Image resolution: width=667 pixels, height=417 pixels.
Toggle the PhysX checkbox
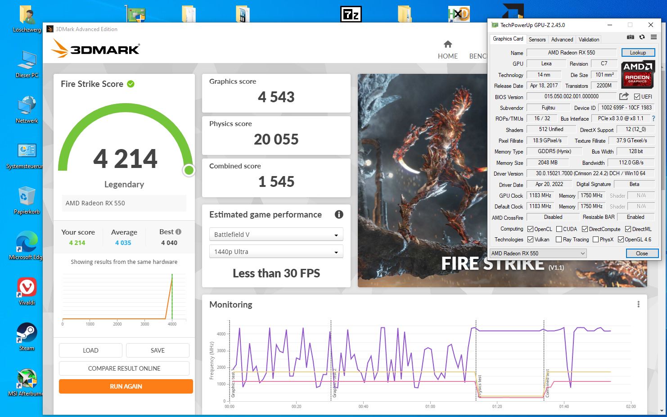595,240
